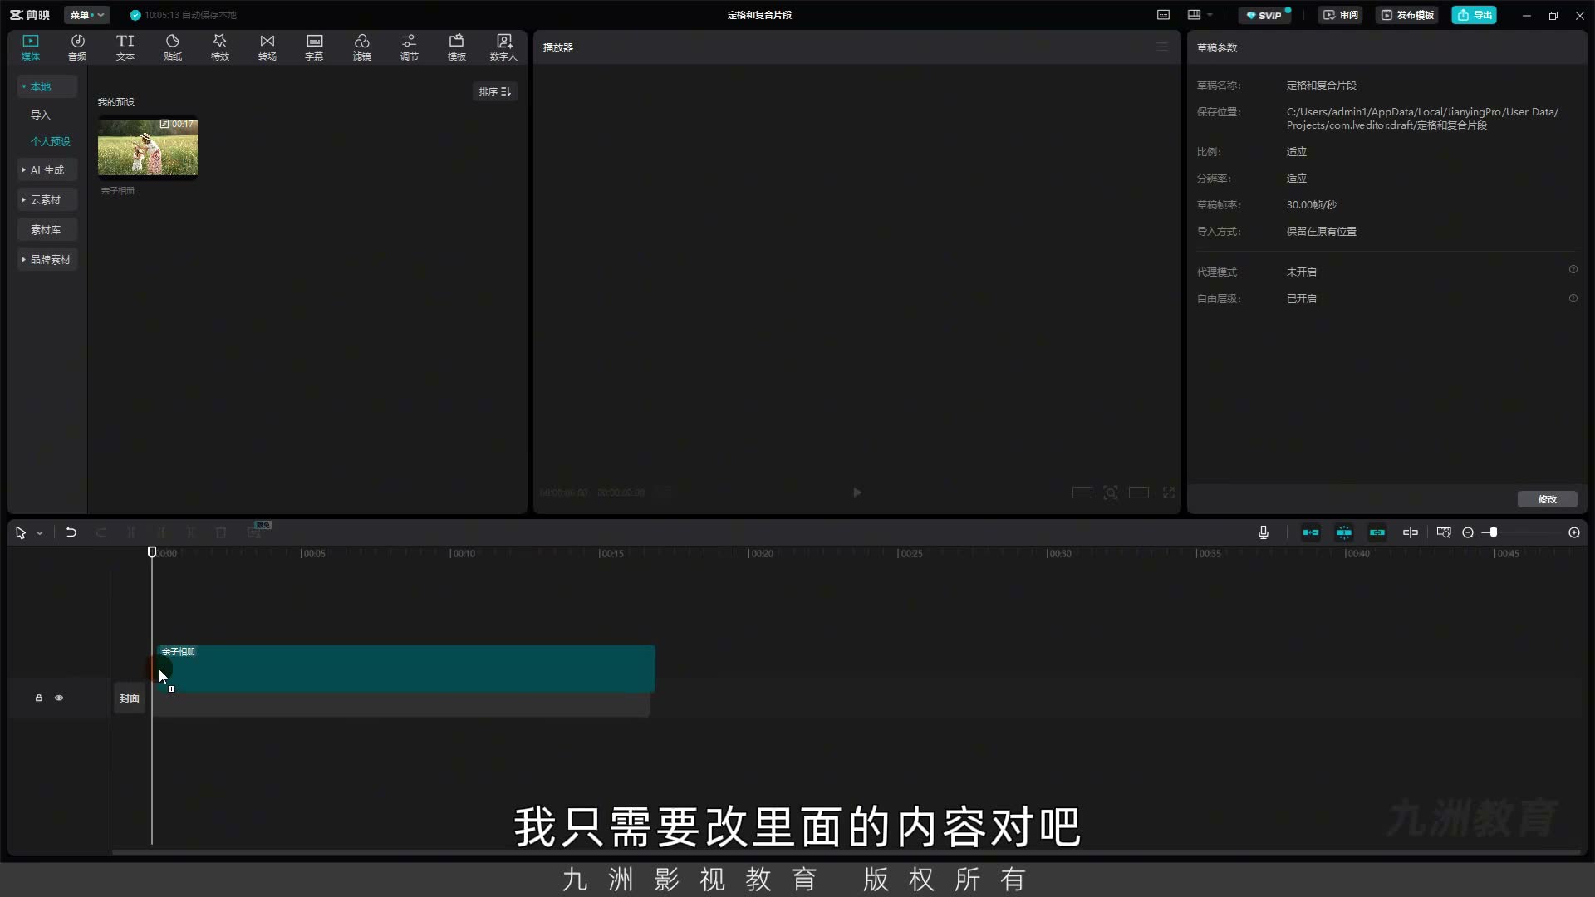This screenshot has height=897, width=1595.
Task: Open the 媒体 (Media) tab
Action: click(31, 47)
